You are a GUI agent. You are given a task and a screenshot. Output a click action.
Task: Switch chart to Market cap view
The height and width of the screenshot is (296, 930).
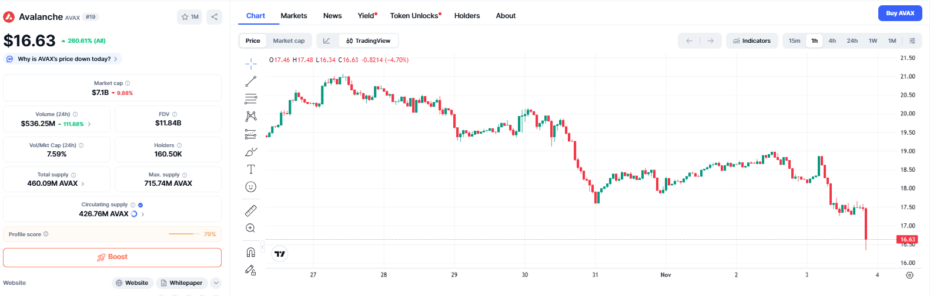pyautogui.click(x=289, y=41)
